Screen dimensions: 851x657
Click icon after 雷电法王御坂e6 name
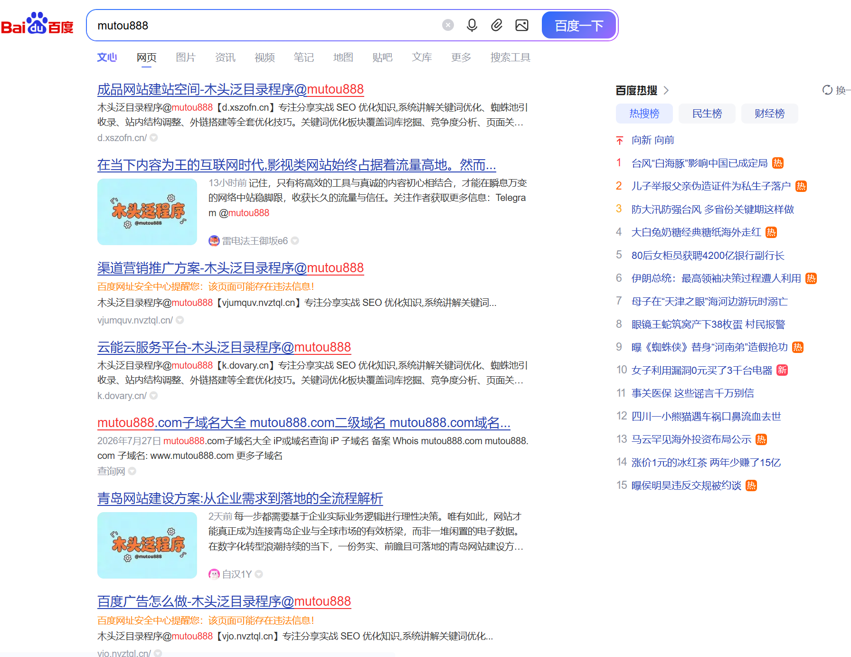295,241
